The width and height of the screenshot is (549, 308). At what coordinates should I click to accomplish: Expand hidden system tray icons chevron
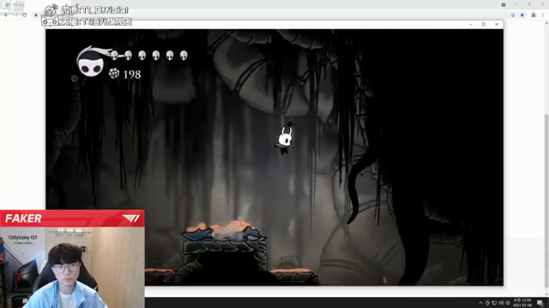click(480, 303)
